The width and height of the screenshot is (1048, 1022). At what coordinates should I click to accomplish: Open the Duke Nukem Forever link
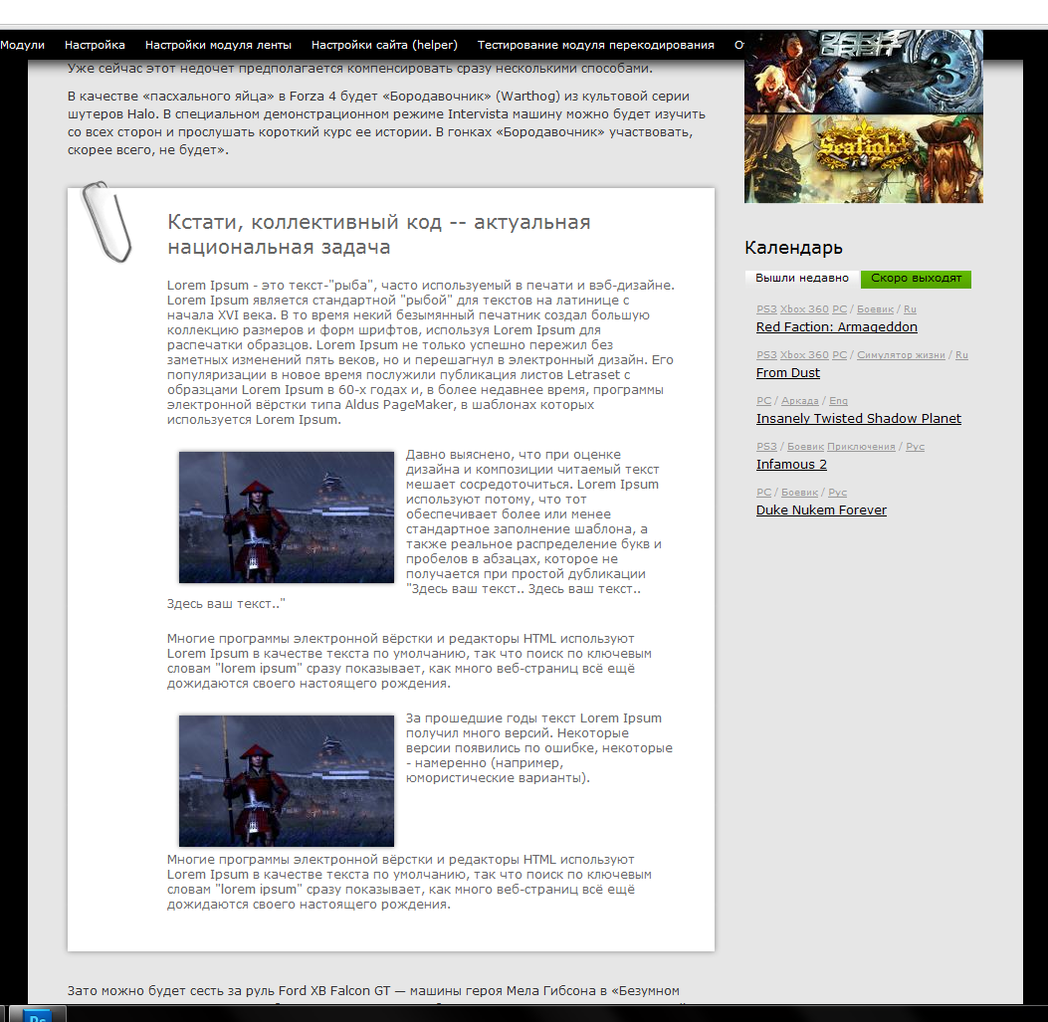tap(821, 510)
